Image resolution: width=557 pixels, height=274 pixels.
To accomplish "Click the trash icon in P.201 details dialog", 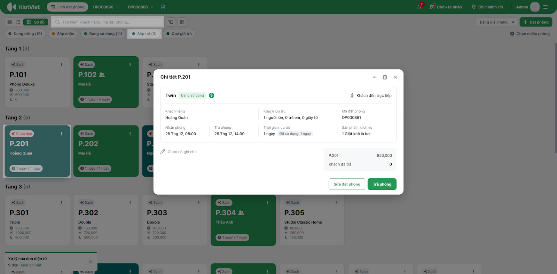I will pyautogui.click(x=385, y=77).
